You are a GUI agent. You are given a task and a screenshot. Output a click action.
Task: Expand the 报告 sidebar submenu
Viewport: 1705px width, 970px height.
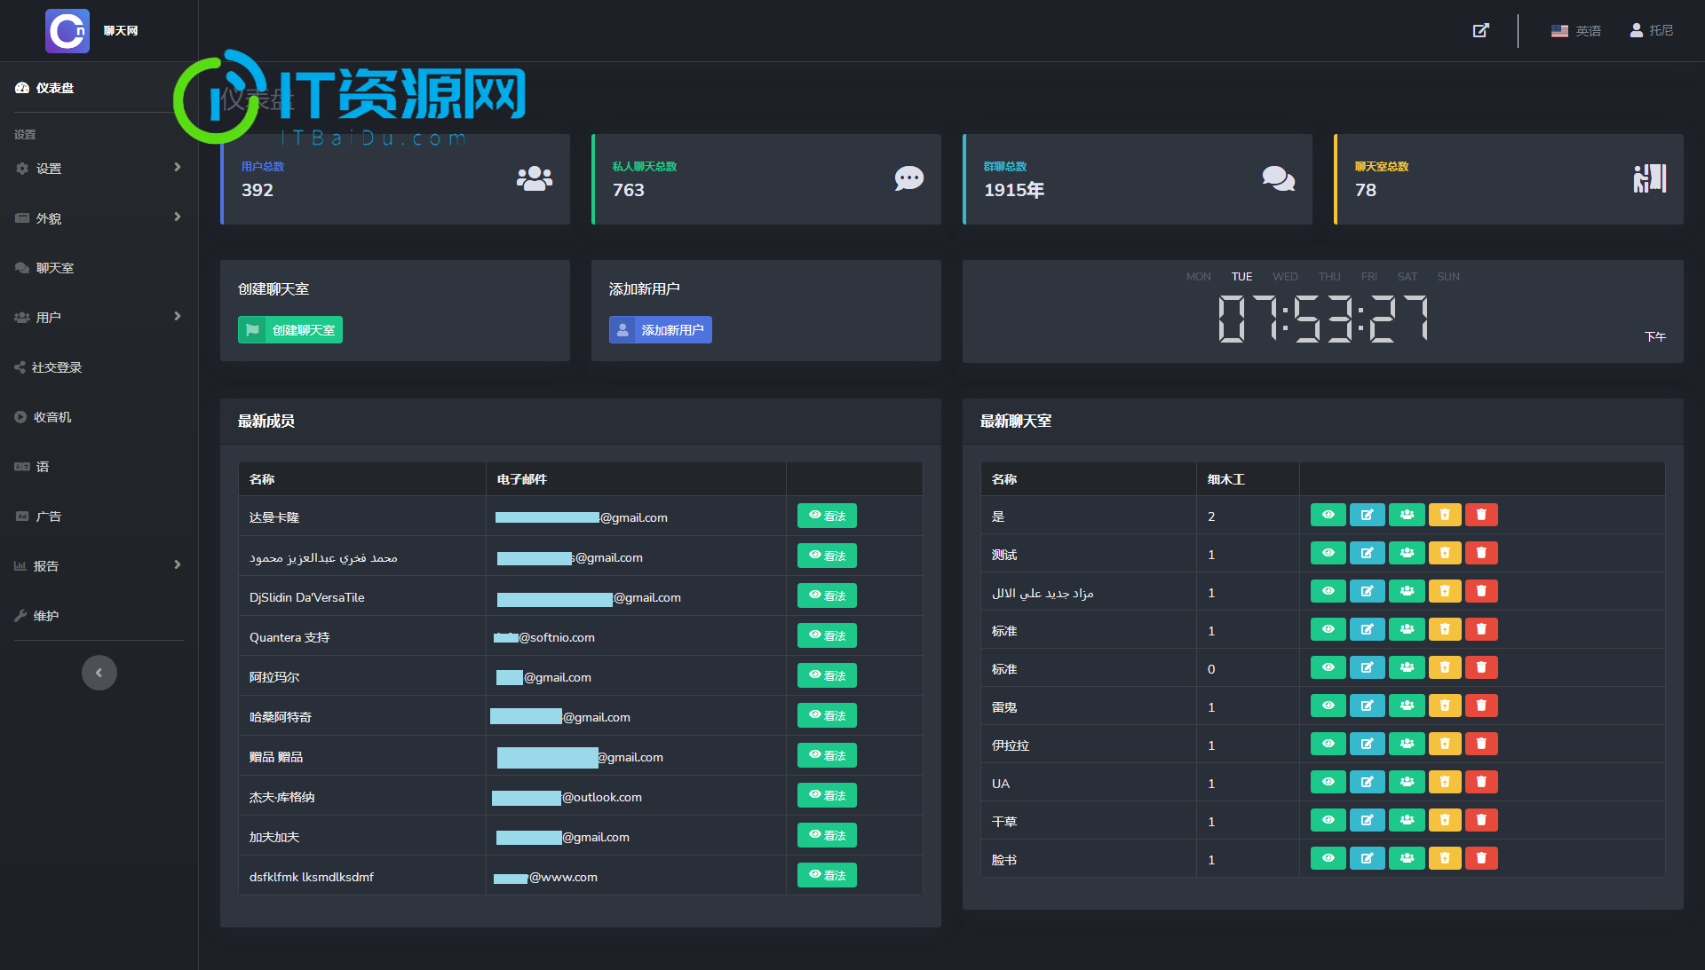(99, 565)
